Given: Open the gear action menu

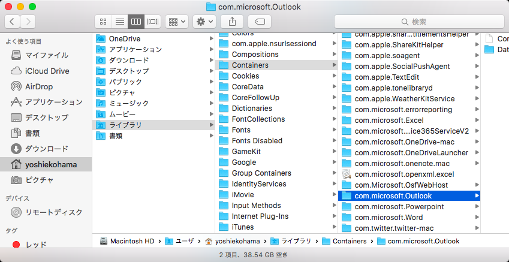Looking at the screenshot, I should pyautogui.click(x=204, y=22).
